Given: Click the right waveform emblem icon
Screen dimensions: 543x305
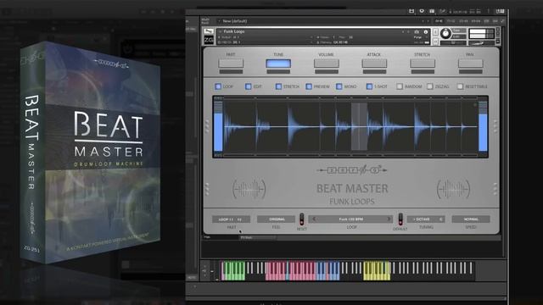Looking at the screenshot, I should pos(453,189).
